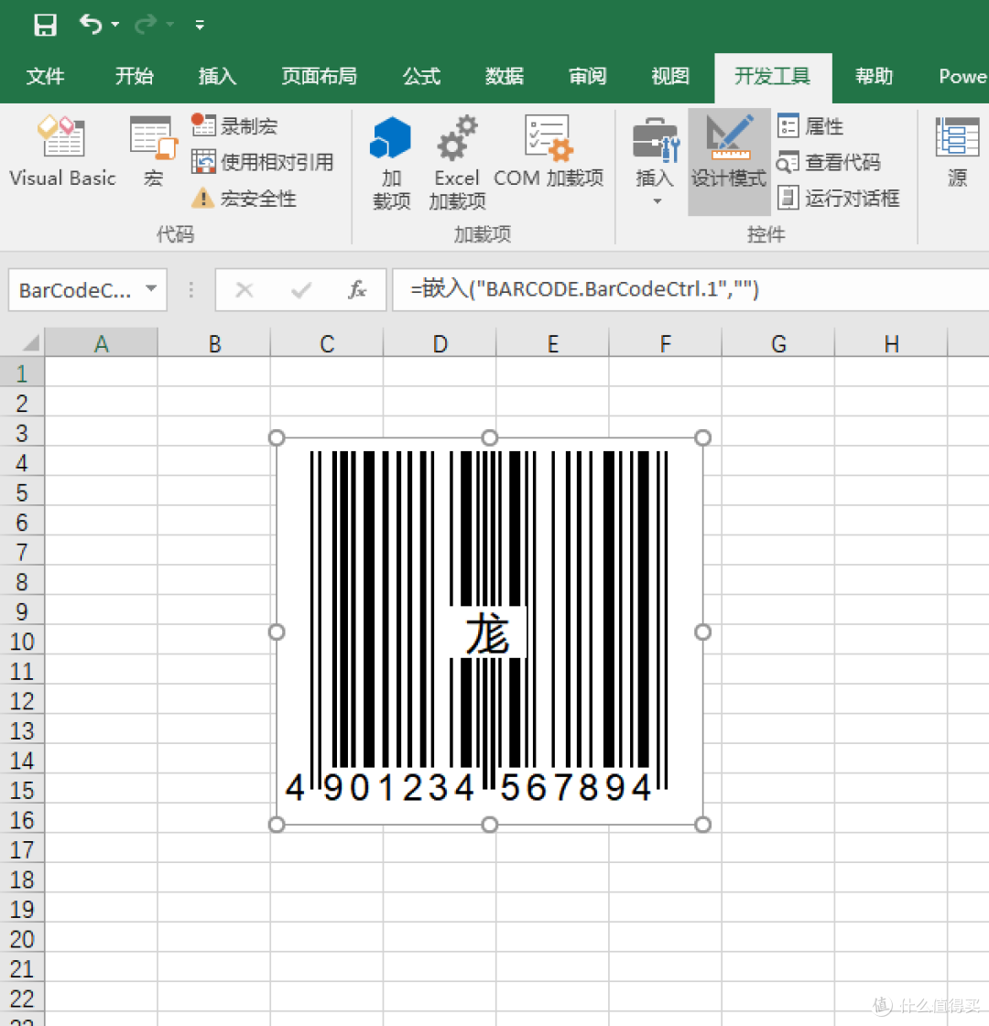
Task: Open the 公式 tab
Action: point(421,77)
